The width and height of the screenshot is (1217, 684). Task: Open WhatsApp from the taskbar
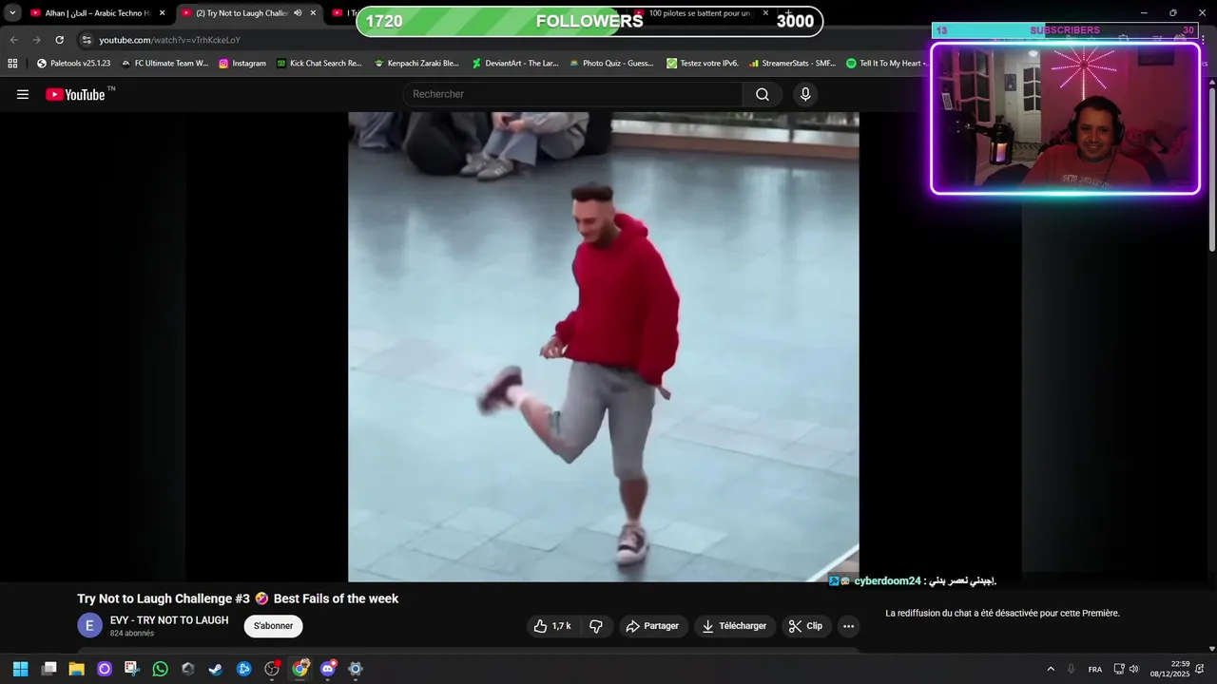[x=160, y=669]
